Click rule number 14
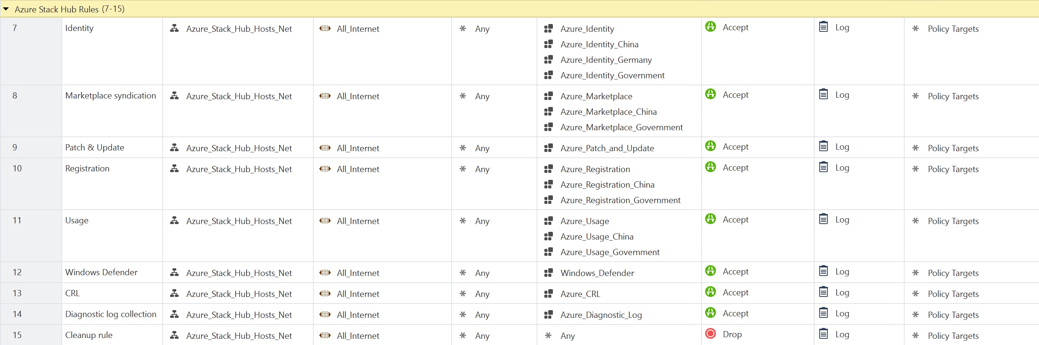 click(17, 314)
